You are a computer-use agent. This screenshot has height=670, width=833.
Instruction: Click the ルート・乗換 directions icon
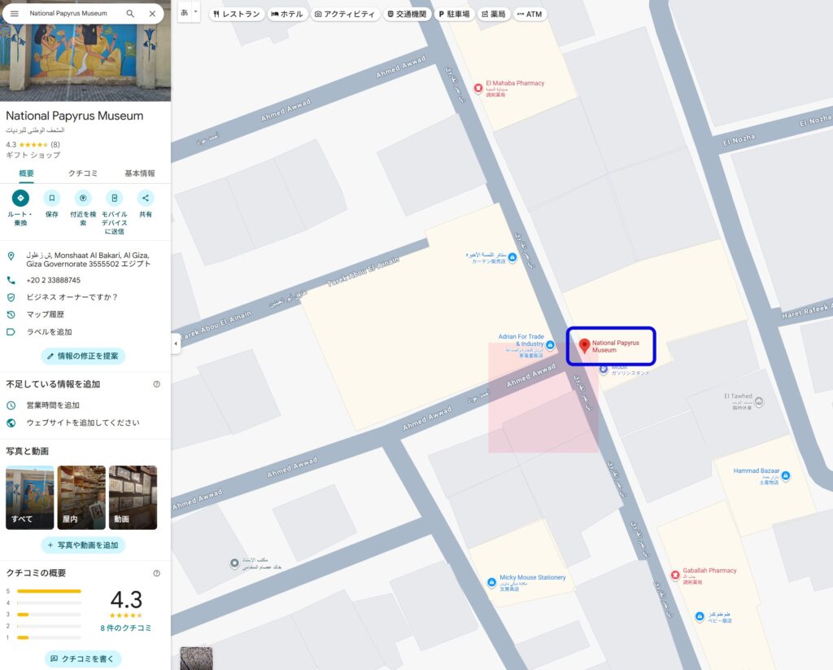[20, 198]
